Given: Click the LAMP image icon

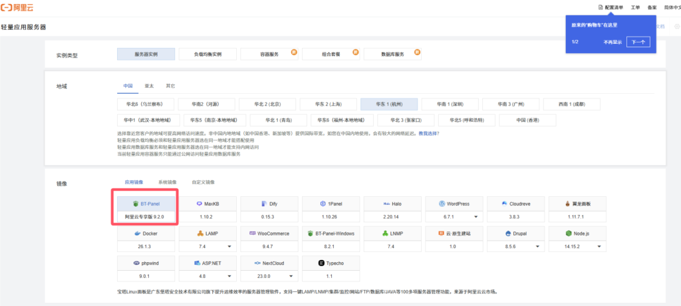Looking at the screenshot, I should (200, 233).
